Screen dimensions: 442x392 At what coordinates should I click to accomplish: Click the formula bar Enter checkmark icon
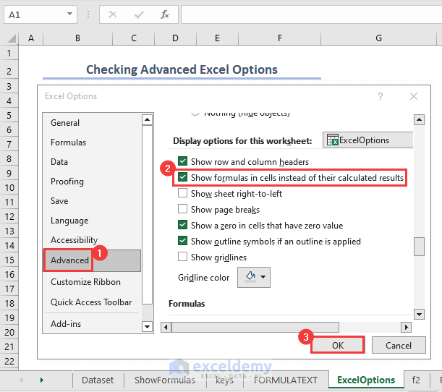pos(139,14)
